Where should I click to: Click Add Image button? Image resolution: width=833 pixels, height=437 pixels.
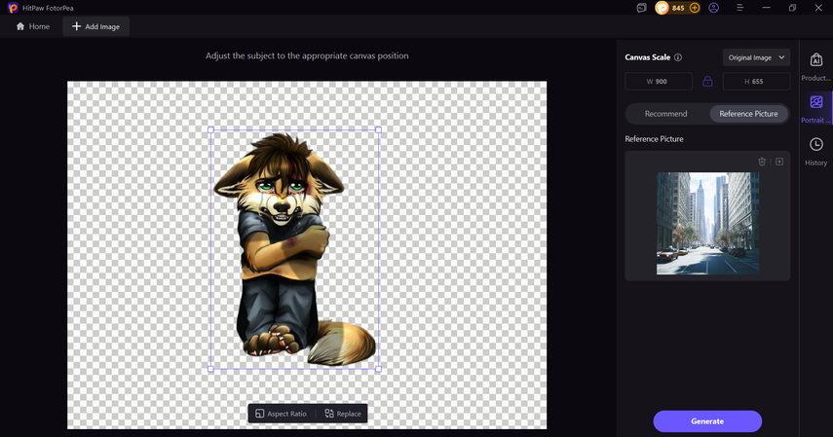click(x=96, y=26)
